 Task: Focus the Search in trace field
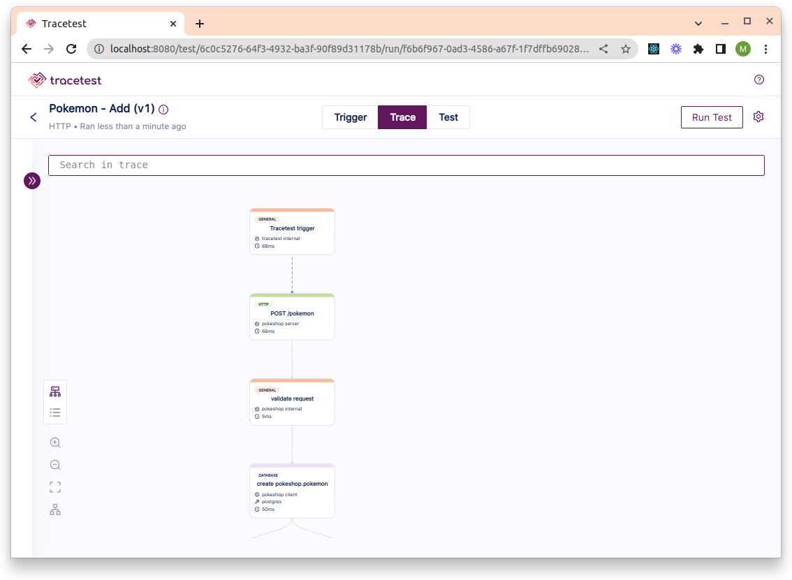[x=406, y=165]
